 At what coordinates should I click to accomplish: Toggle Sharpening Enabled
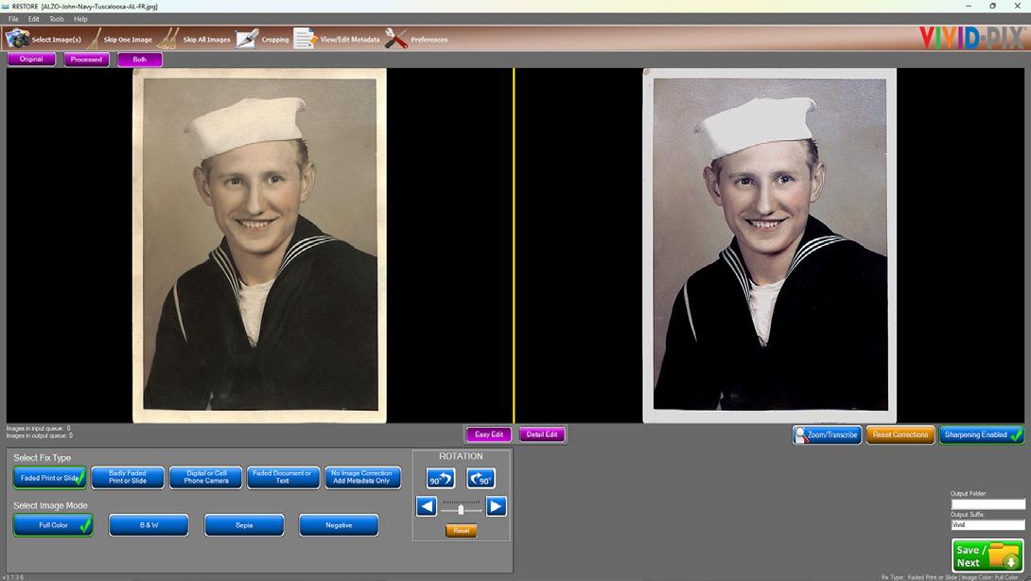pos(982,435)
